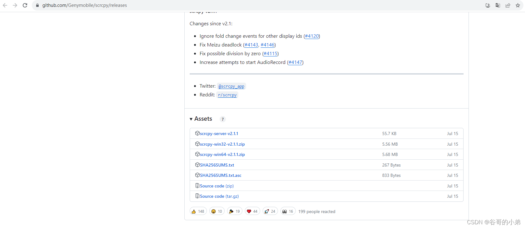
Task: Go back with the browser back arrow
Action: tap(5, 5)
